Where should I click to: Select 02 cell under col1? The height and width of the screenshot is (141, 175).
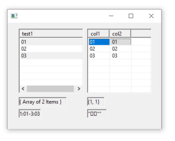click(x=99, y=49)
